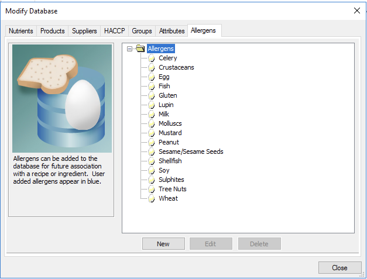Image resolution: width=367 pixels, height=279 pixels.
Task: Click the bread and egg database image
Action: coord(62,98)
